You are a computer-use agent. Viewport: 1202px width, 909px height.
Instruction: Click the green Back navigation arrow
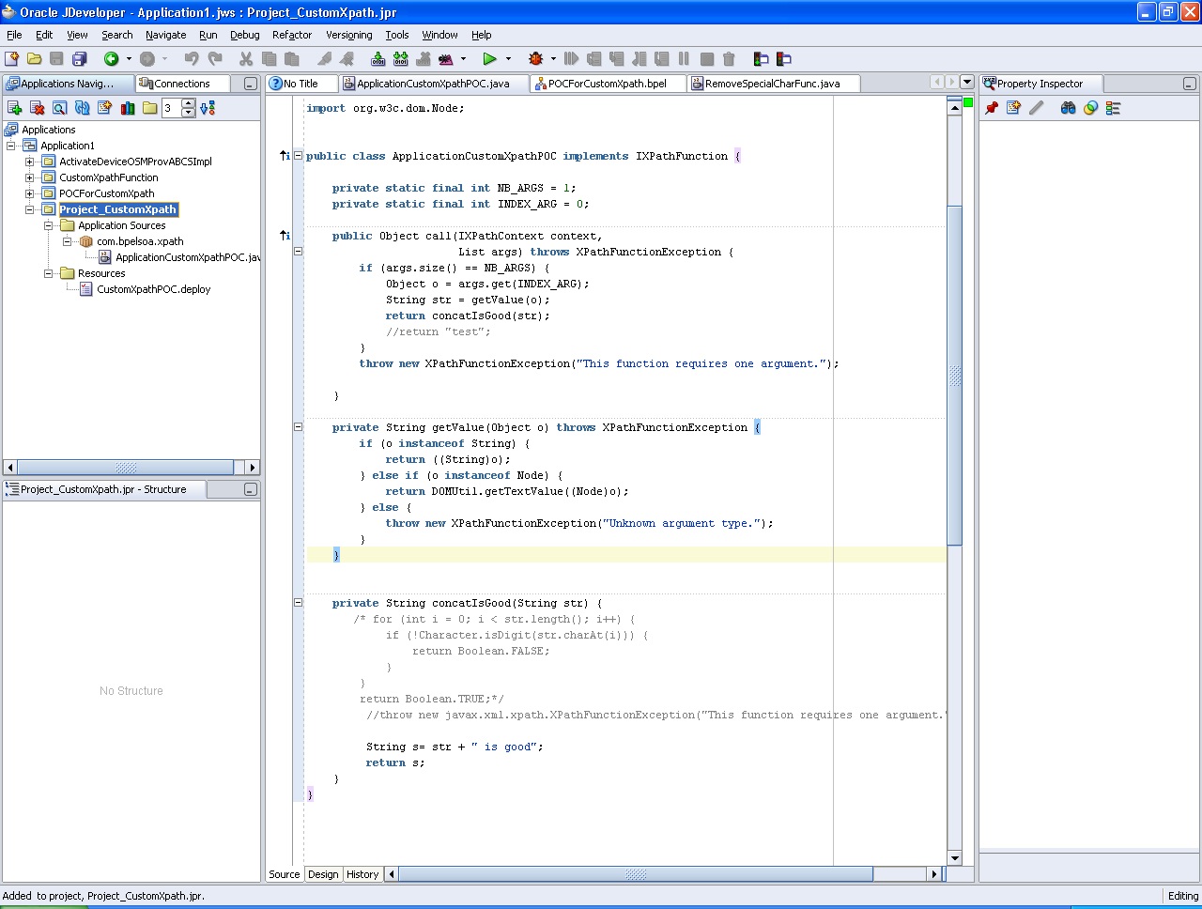tap(112, 58)
